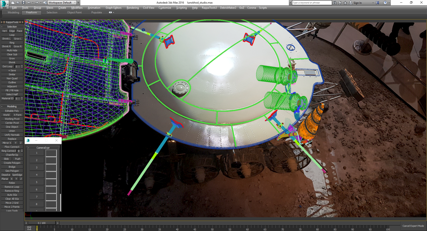Open the RappaTools3 menu
The width and height of the screenshot is (427, 231).
209,8
